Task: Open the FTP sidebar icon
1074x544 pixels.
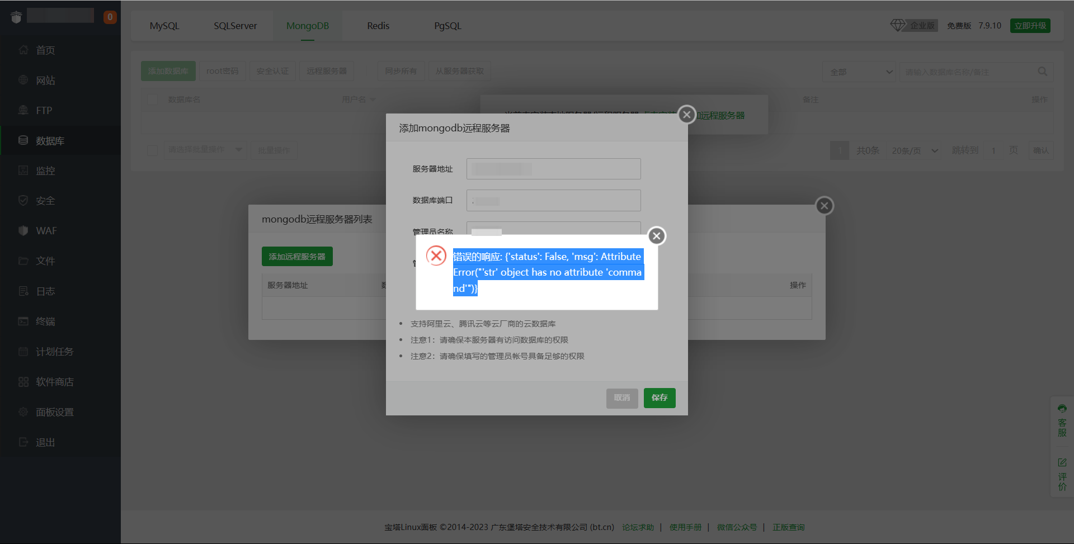Action: [x=23, y=110]
